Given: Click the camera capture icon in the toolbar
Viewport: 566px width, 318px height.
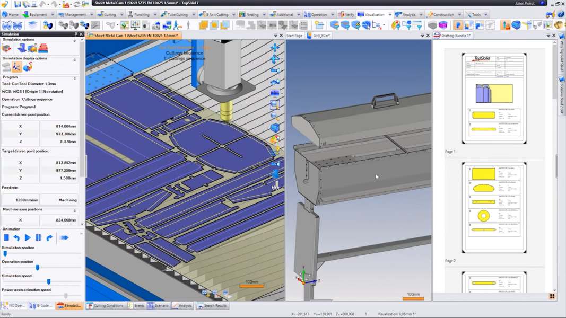Looking at the screenshot, I should pos(156,25).
